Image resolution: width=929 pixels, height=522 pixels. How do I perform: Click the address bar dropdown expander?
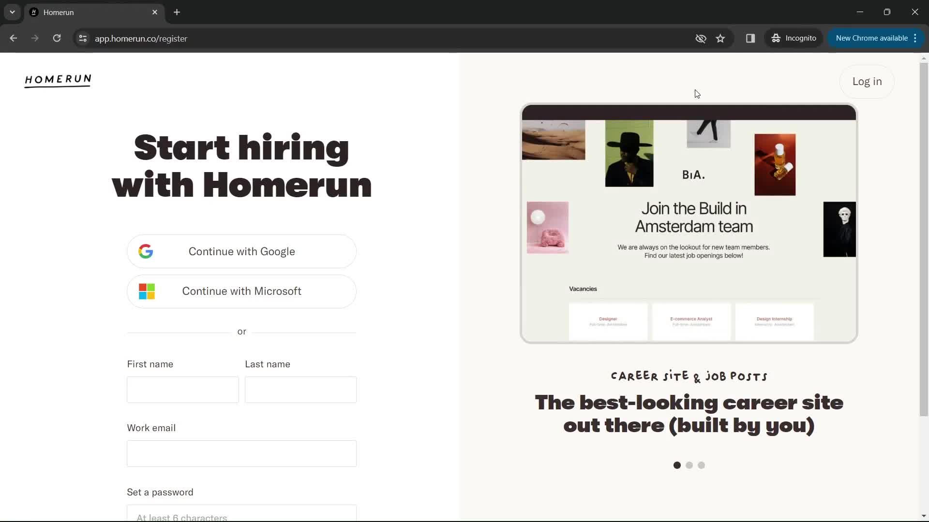(12, 12)
